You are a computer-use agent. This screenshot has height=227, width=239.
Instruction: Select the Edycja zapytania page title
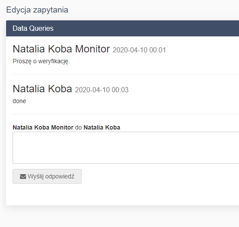pyautogui.click(x=37, y=10)
